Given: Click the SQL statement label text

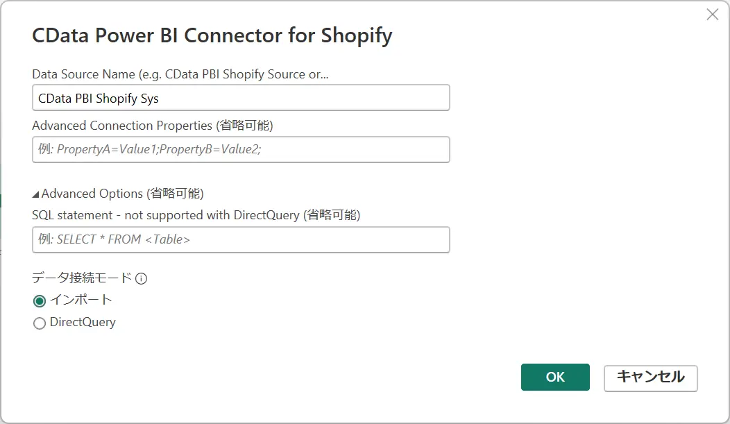Looking at the screenshot, I should click(x=196, y=215).
